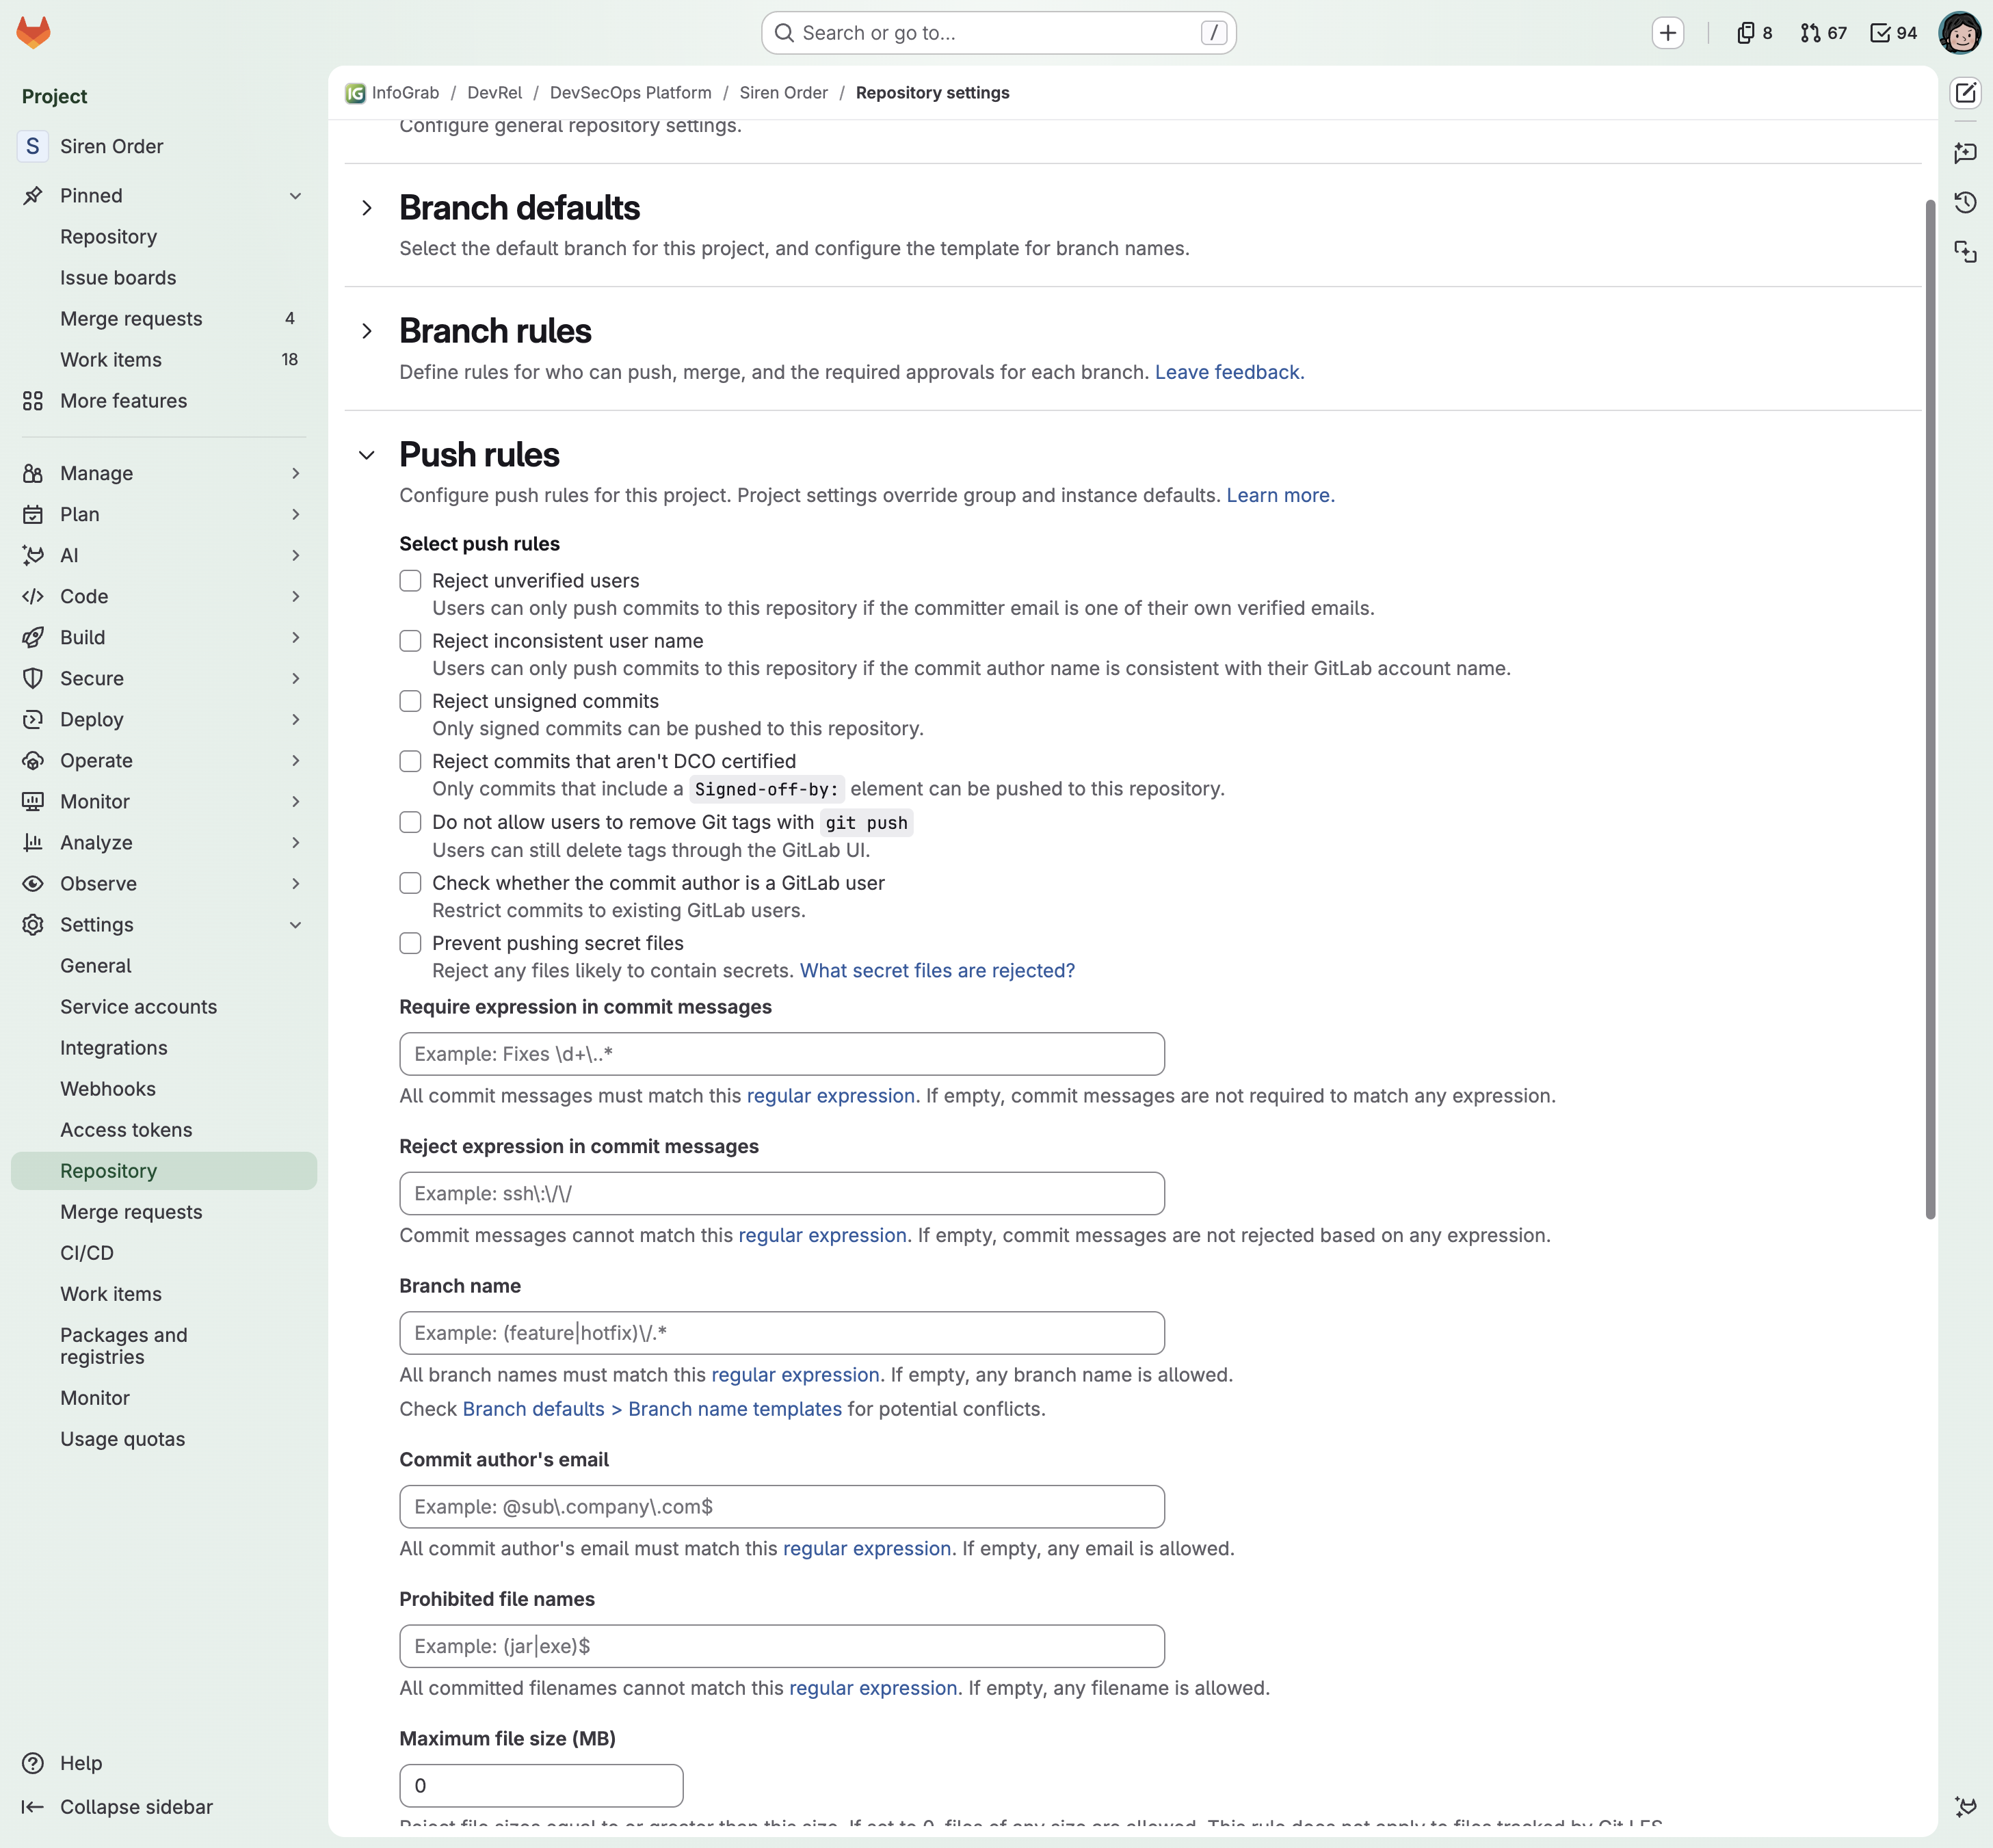
Task: Collapse the Pinned sidebar group
Action: pyautogui.click(x=295, y=196)
